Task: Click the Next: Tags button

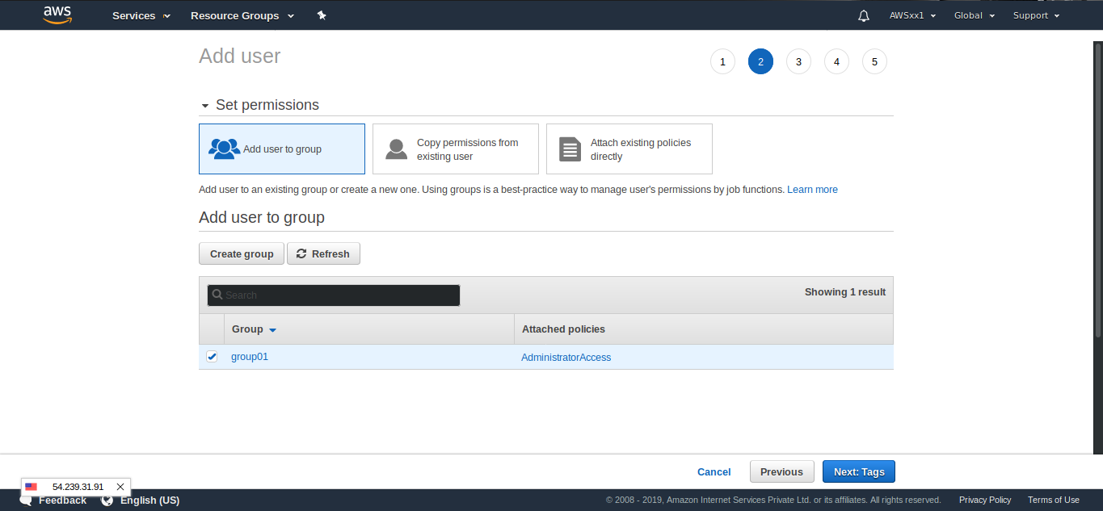Action: pyautogui.click(x=858, y=471)
